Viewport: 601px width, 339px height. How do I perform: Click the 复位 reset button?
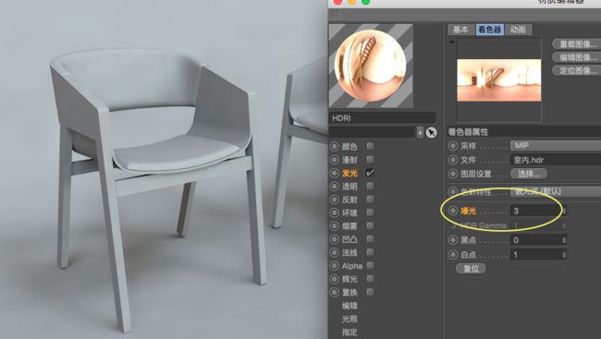point(471,269)
